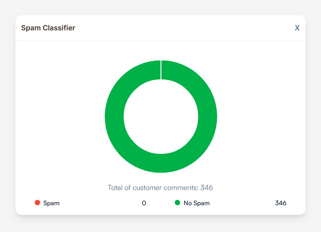Click the No Spam count 346

coord(280,203)
